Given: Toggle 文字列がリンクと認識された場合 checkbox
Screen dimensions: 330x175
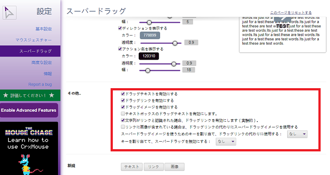Looking at the screenshot, I should [x=123, y=120].
